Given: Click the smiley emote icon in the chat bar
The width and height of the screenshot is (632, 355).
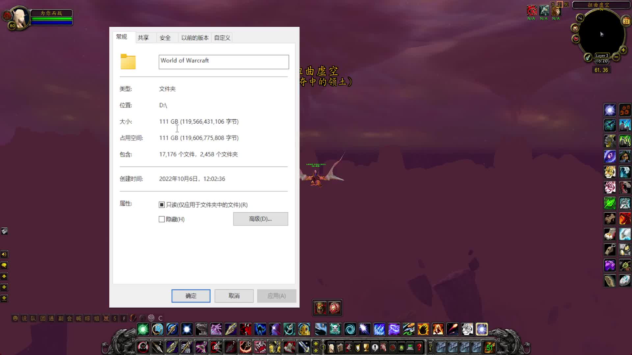Looking at the screenshot, I should click(x=15, y=318).
